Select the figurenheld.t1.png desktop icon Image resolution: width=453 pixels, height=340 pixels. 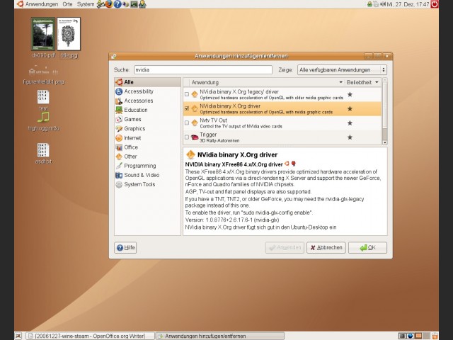pos(43,75)
